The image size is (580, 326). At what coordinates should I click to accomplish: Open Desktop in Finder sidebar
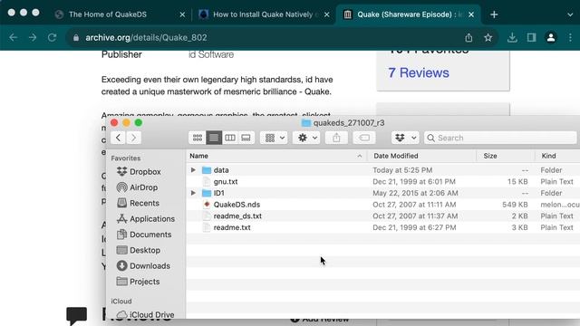point(139,250)
